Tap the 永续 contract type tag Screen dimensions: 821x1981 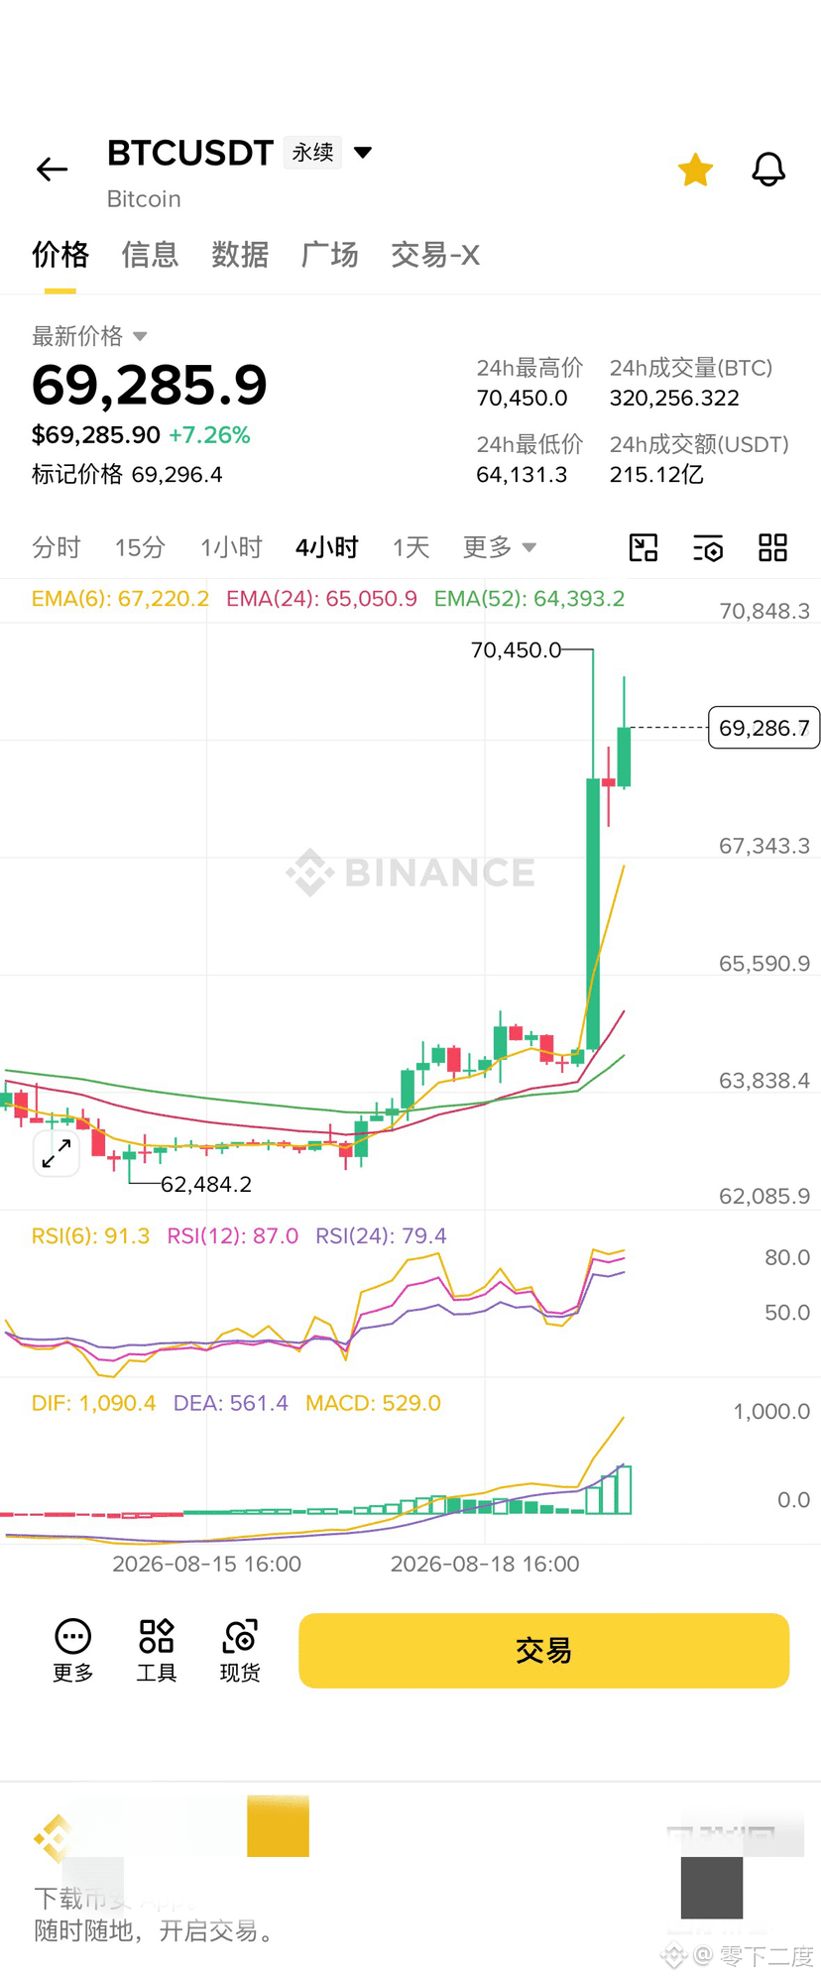[312, 152]
